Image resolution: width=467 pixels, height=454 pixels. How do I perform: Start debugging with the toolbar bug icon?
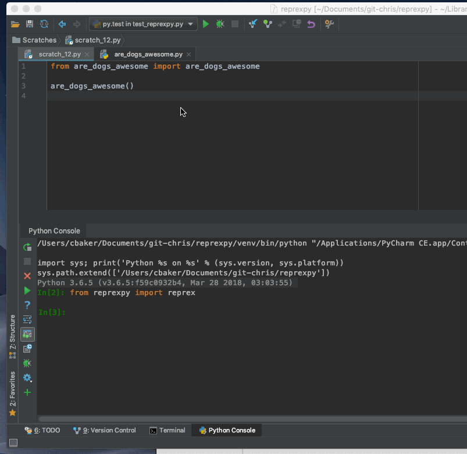coord(220,24)
